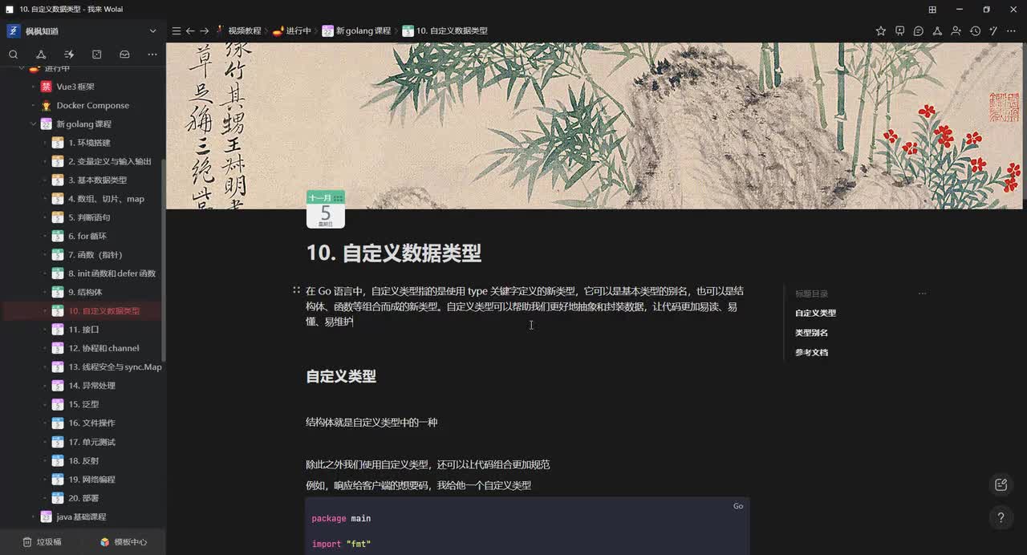1027x555 pixels.
Task: Jump to 参考文档 in outline
Action: click(811, 352)
